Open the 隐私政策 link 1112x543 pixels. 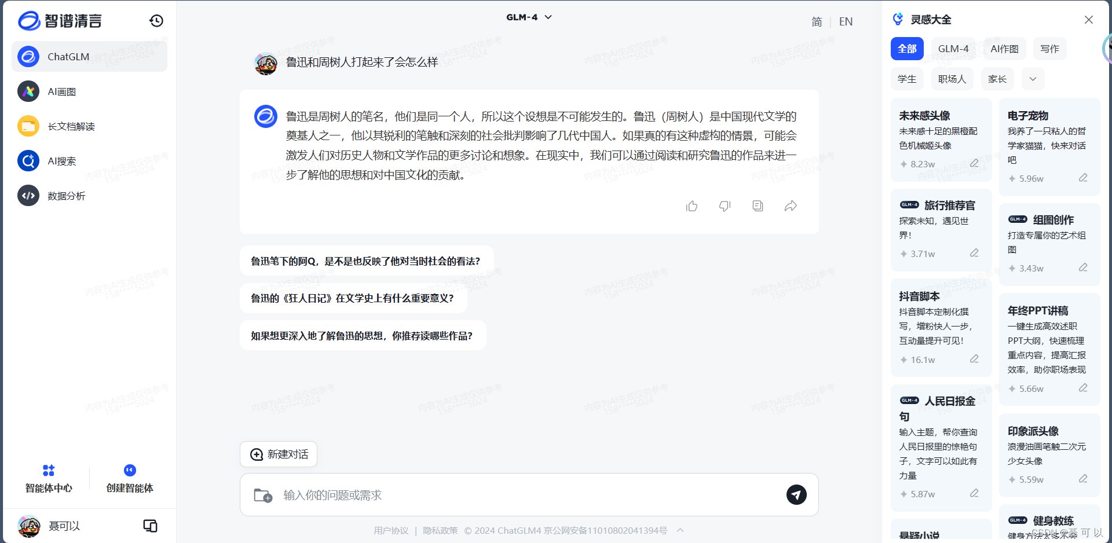pyautogui.click(x=440, y=531)
